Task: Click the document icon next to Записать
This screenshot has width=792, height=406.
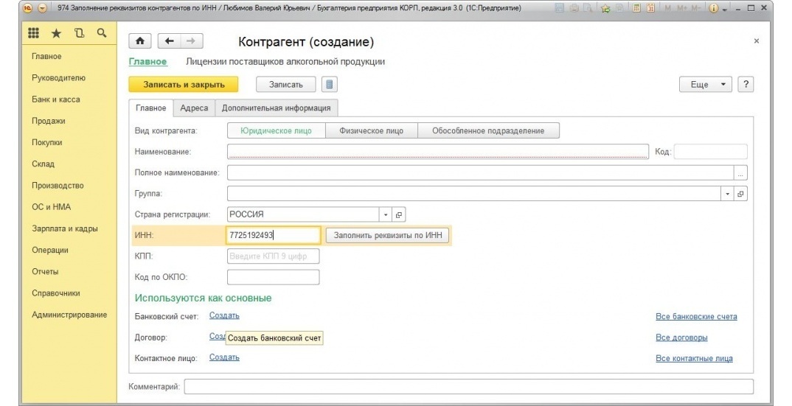Action: (330, 84)
